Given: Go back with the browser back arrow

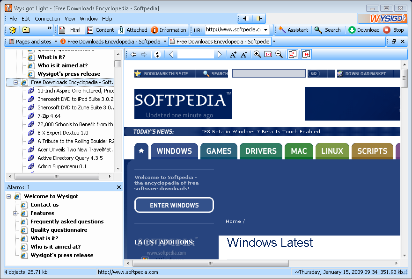Looking at the screenshot, I should pos(133,55).
